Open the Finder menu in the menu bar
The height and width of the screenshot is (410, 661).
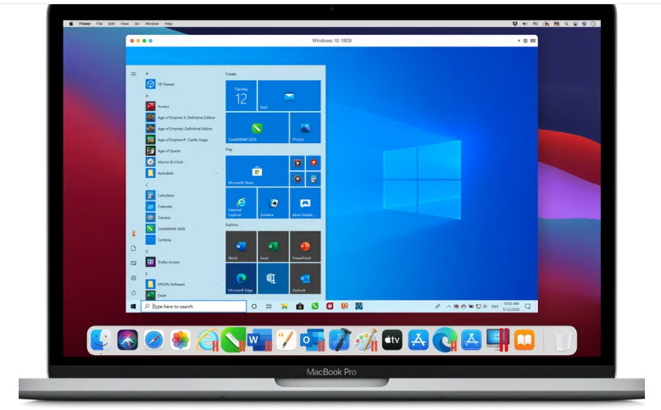point(85,24)
